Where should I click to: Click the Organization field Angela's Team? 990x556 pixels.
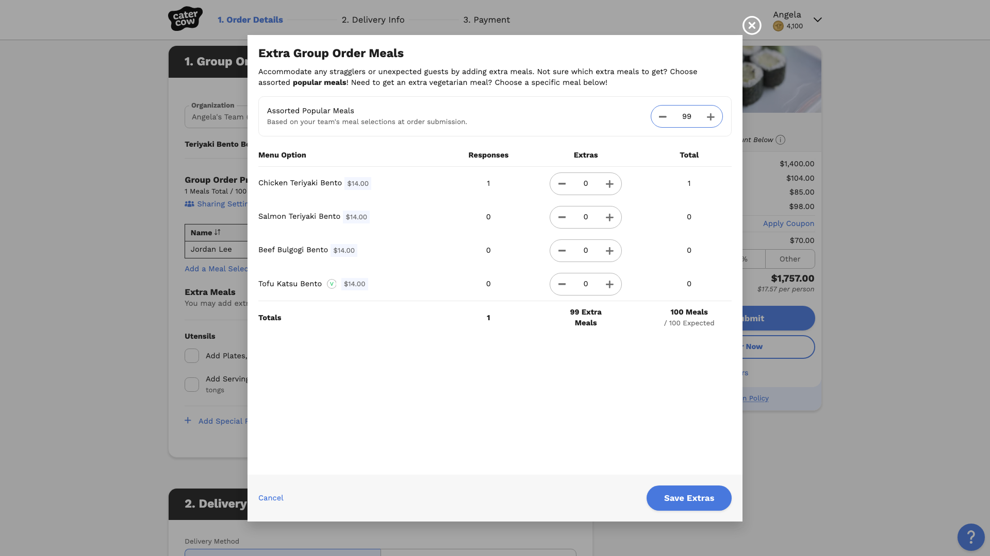[217, 117]
